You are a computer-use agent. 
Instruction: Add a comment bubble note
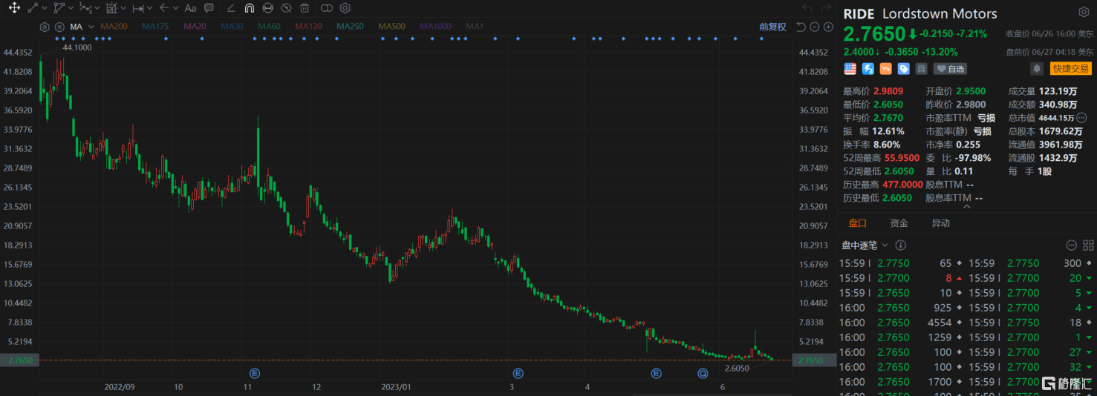pyautogui.click(x=209, y=8)
